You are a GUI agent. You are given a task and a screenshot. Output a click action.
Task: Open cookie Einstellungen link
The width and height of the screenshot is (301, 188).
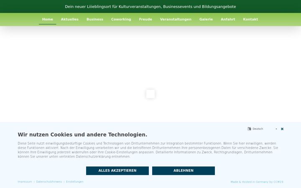point(75,182)
